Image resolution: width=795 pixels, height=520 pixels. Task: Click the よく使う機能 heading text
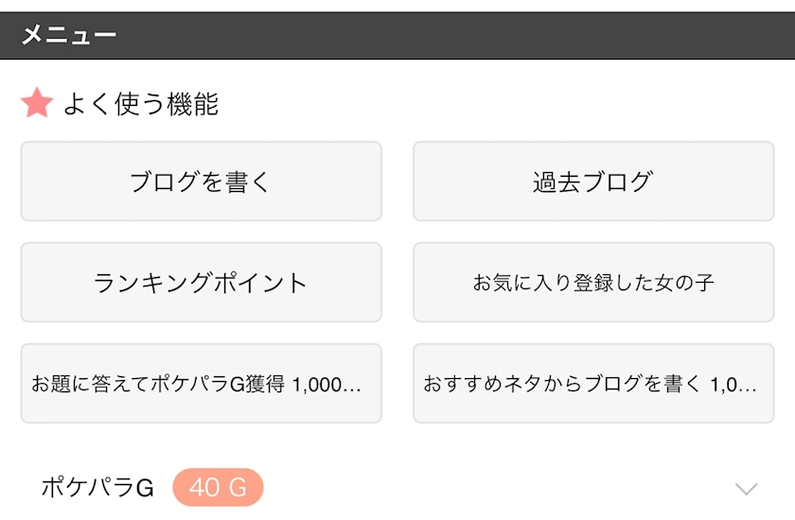point(140,104)
